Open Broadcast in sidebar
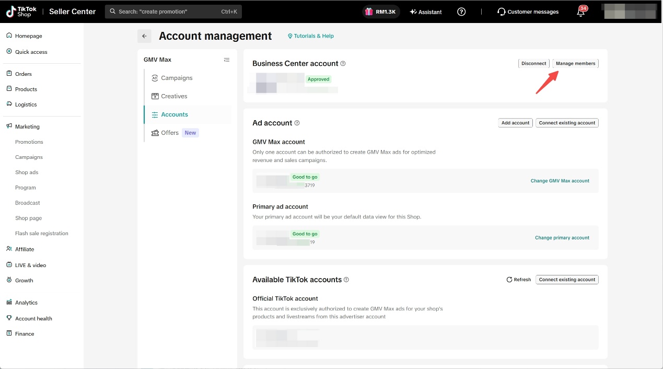Screen dimensions: 663x369 [x=28, y=202]
